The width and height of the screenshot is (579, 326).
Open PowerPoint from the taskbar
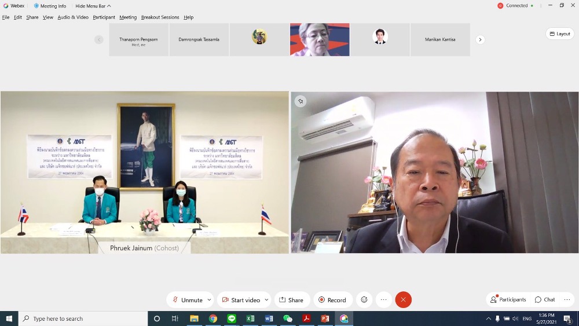tap(325, 318)
